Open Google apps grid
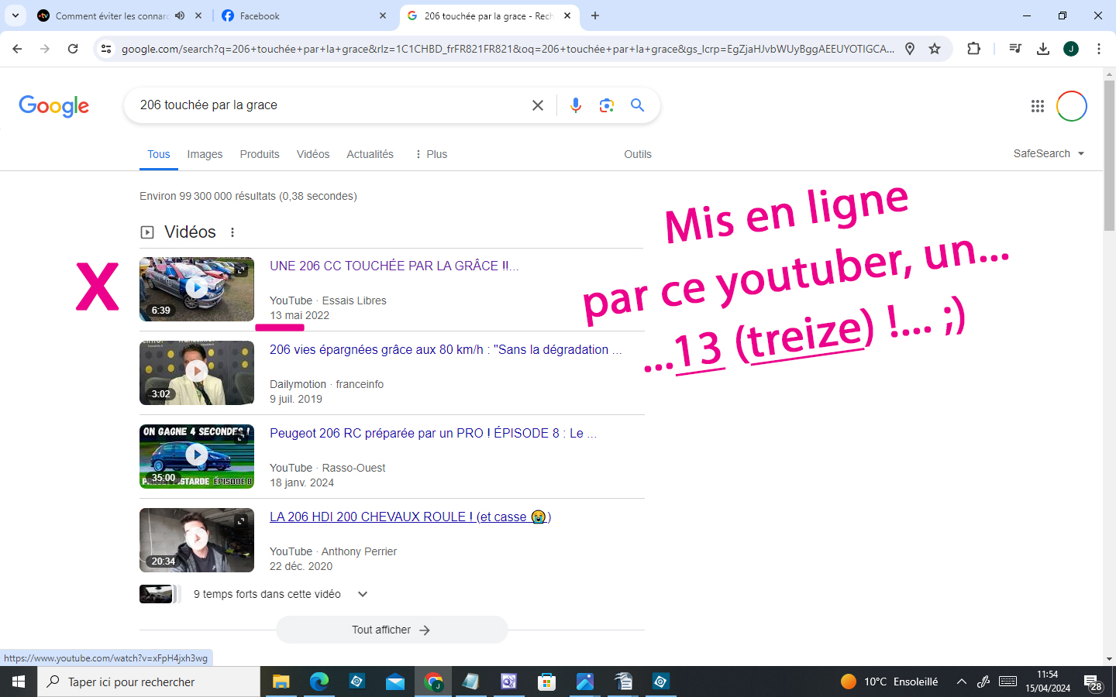The height and width of the screenshot is (697, 1116). coord(1038,106)
